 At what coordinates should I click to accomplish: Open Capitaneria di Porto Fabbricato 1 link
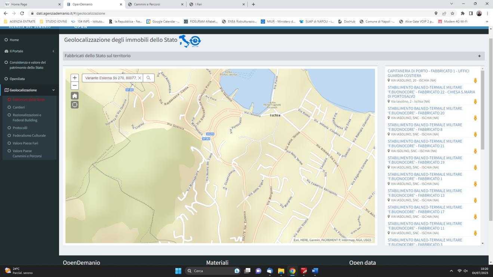point(428,73)
